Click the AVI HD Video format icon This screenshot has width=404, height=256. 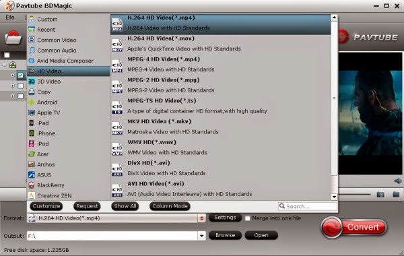[117, 191]
